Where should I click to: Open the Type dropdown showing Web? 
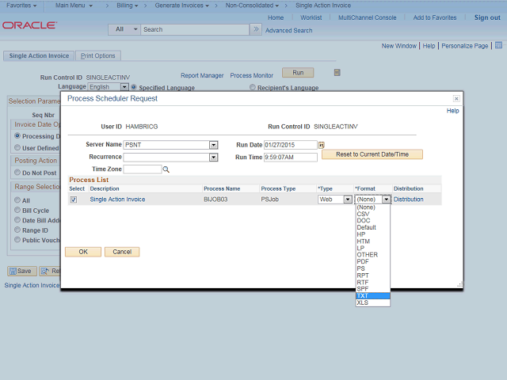pyautogui.click(x=347, y=199)
